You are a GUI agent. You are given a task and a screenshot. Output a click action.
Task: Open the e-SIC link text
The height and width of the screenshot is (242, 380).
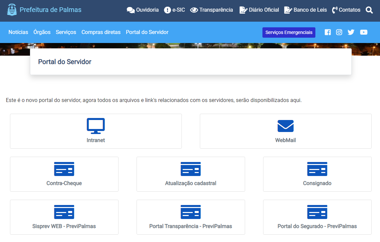(x=179, y=10)
